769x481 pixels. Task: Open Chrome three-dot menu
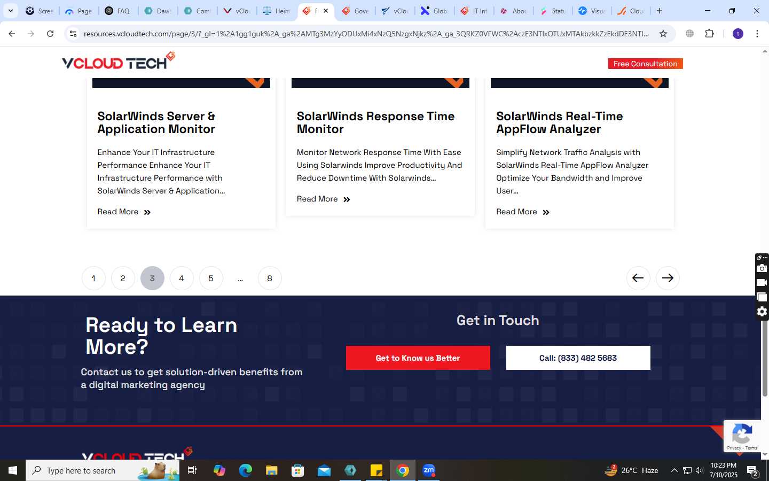click(x=757, y=34)
